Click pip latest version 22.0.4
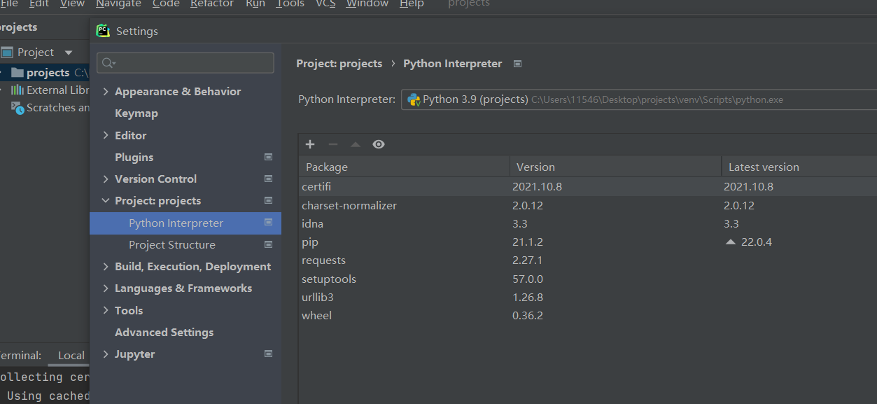877x404 pixels. [758, 242]
